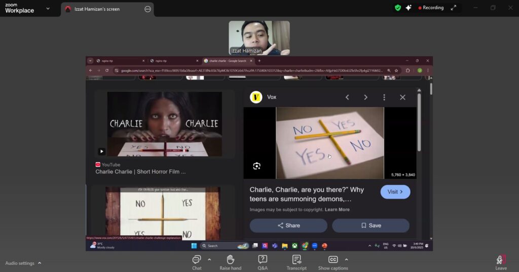Open the Charlie Charlie Short Horror Film title

click(140, 172)
